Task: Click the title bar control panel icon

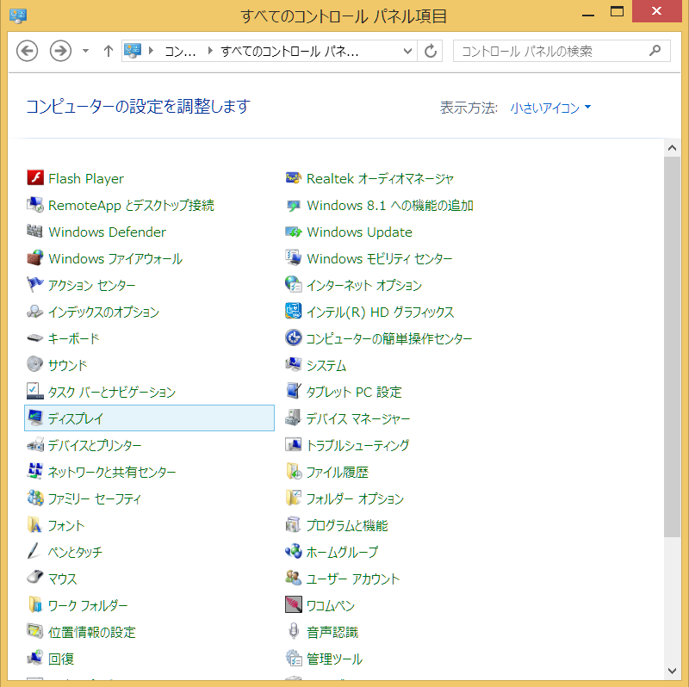Action: click(18, 15)
